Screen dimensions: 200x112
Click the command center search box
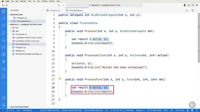[104, 5]
